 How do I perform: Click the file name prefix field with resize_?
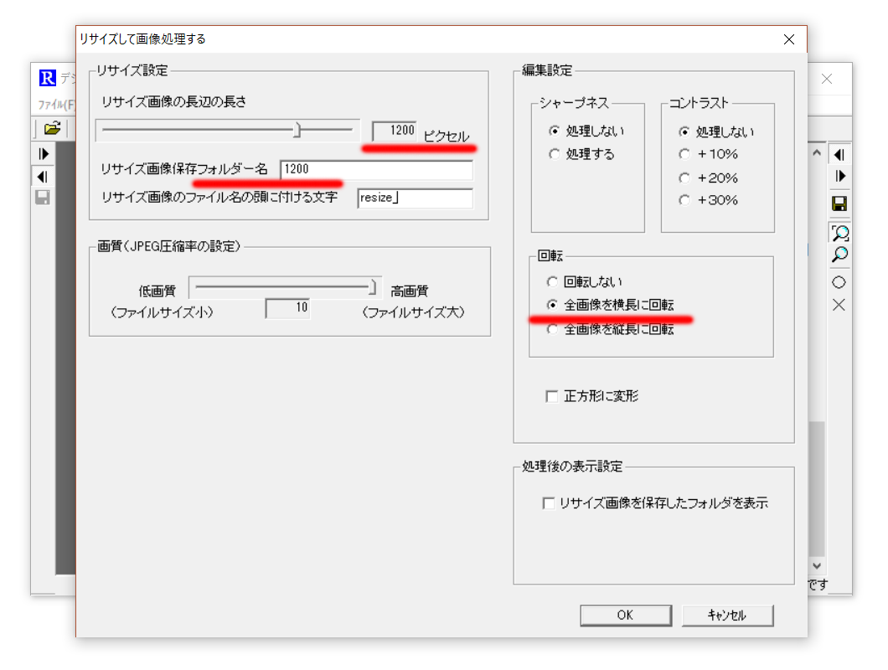click(x=416, y=198)
